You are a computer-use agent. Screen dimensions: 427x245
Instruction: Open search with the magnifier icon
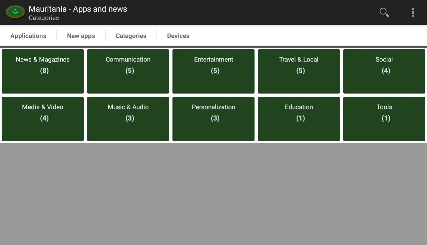click(384, 13)
